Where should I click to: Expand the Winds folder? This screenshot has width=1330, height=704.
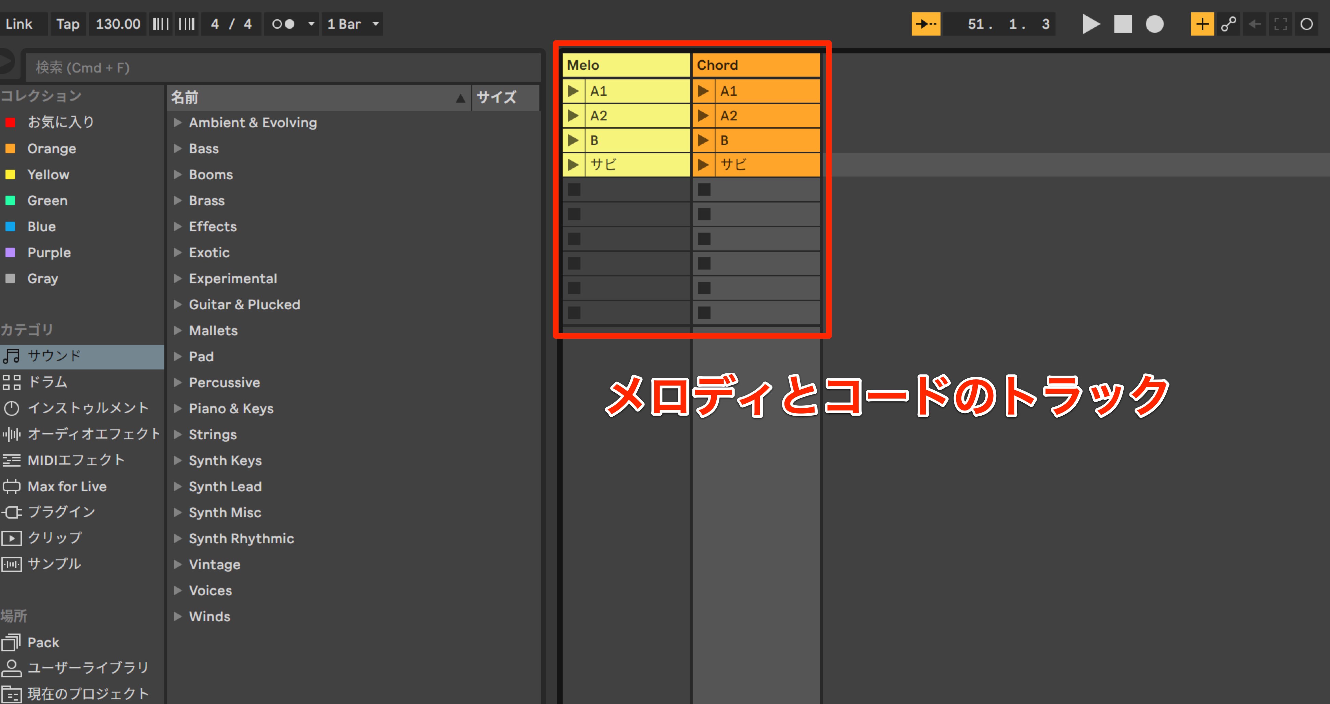click(x=177, y=616)
